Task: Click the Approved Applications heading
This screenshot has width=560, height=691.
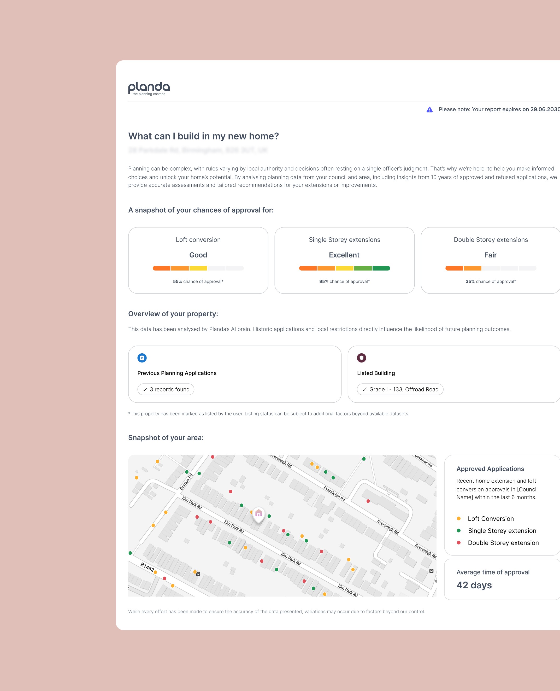Action: (x=490, y=469)
